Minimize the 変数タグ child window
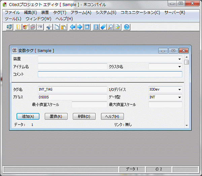Viewport: 202px width, 176px height. (163, 51)
